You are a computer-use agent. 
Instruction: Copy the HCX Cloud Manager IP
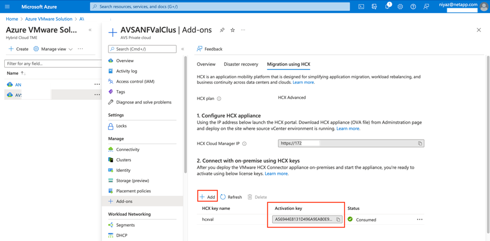420,143
